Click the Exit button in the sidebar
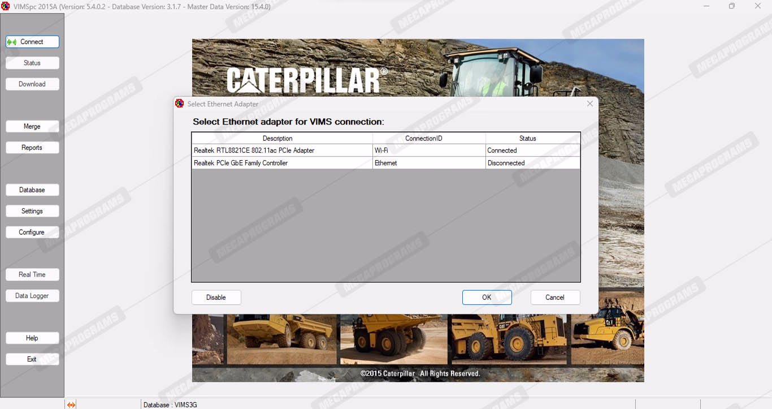The width and height of the screenshot is (772, 409). tap(32, 359)
